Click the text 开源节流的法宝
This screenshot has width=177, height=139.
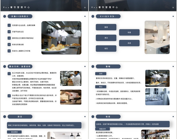18,32
